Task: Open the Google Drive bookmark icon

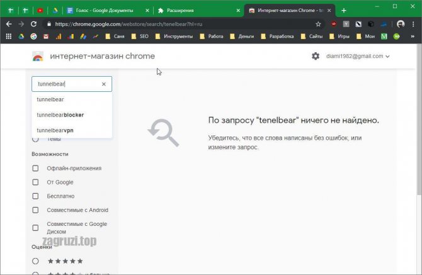Action: click(x=21, y=36)
